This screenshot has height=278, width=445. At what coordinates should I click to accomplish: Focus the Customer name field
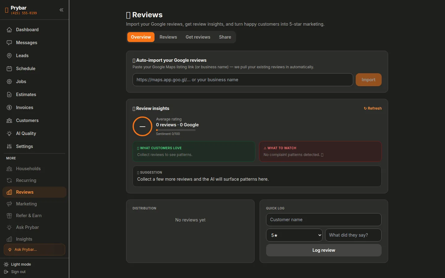coord(324,220)
